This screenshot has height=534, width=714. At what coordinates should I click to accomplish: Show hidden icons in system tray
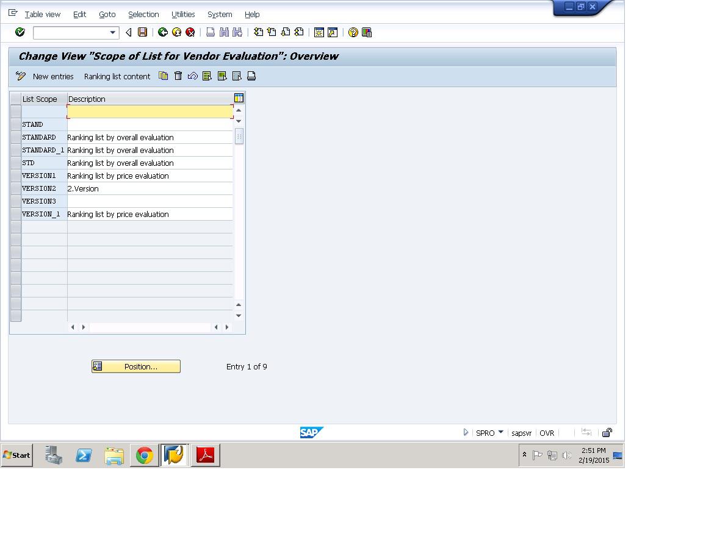point(524,454)
